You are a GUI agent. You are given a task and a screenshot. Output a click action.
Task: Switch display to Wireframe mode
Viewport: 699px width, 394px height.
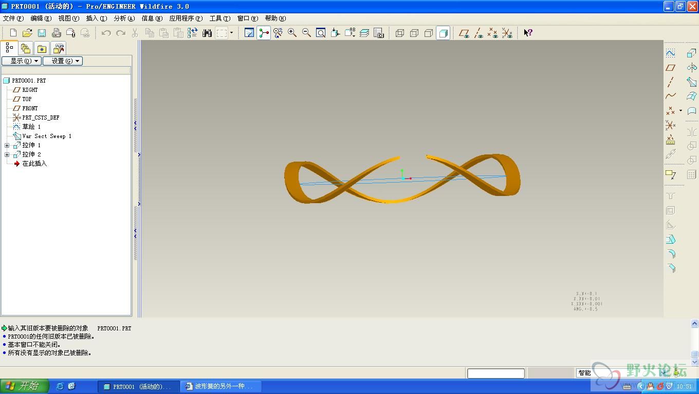(x=400, y=33)
